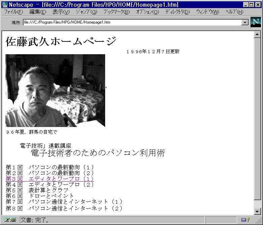Click the photo of the man
The image size is (263, 225).
[x=55, y=91]
